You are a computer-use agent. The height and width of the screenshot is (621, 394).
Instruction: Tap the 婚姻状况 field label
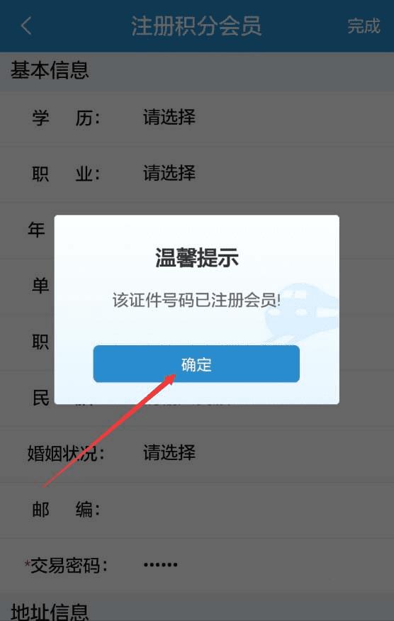pyautogui.click(x=66, y=453)
